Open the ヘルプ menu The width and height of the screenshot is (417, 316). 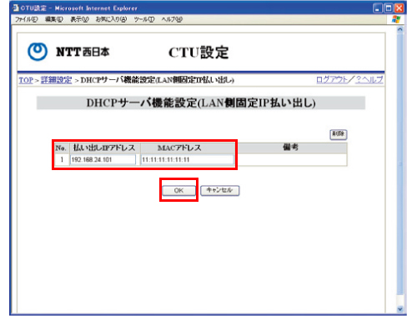pyautogui.click(x=172, y=19)
